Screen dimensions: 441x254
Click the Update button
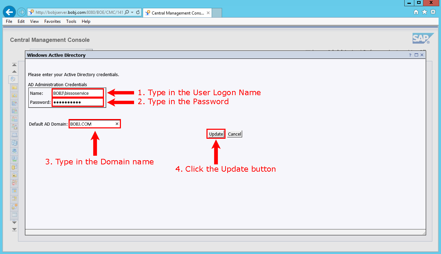216,134
